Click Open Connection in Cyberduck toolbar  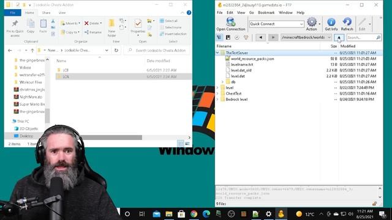(230, 24)
